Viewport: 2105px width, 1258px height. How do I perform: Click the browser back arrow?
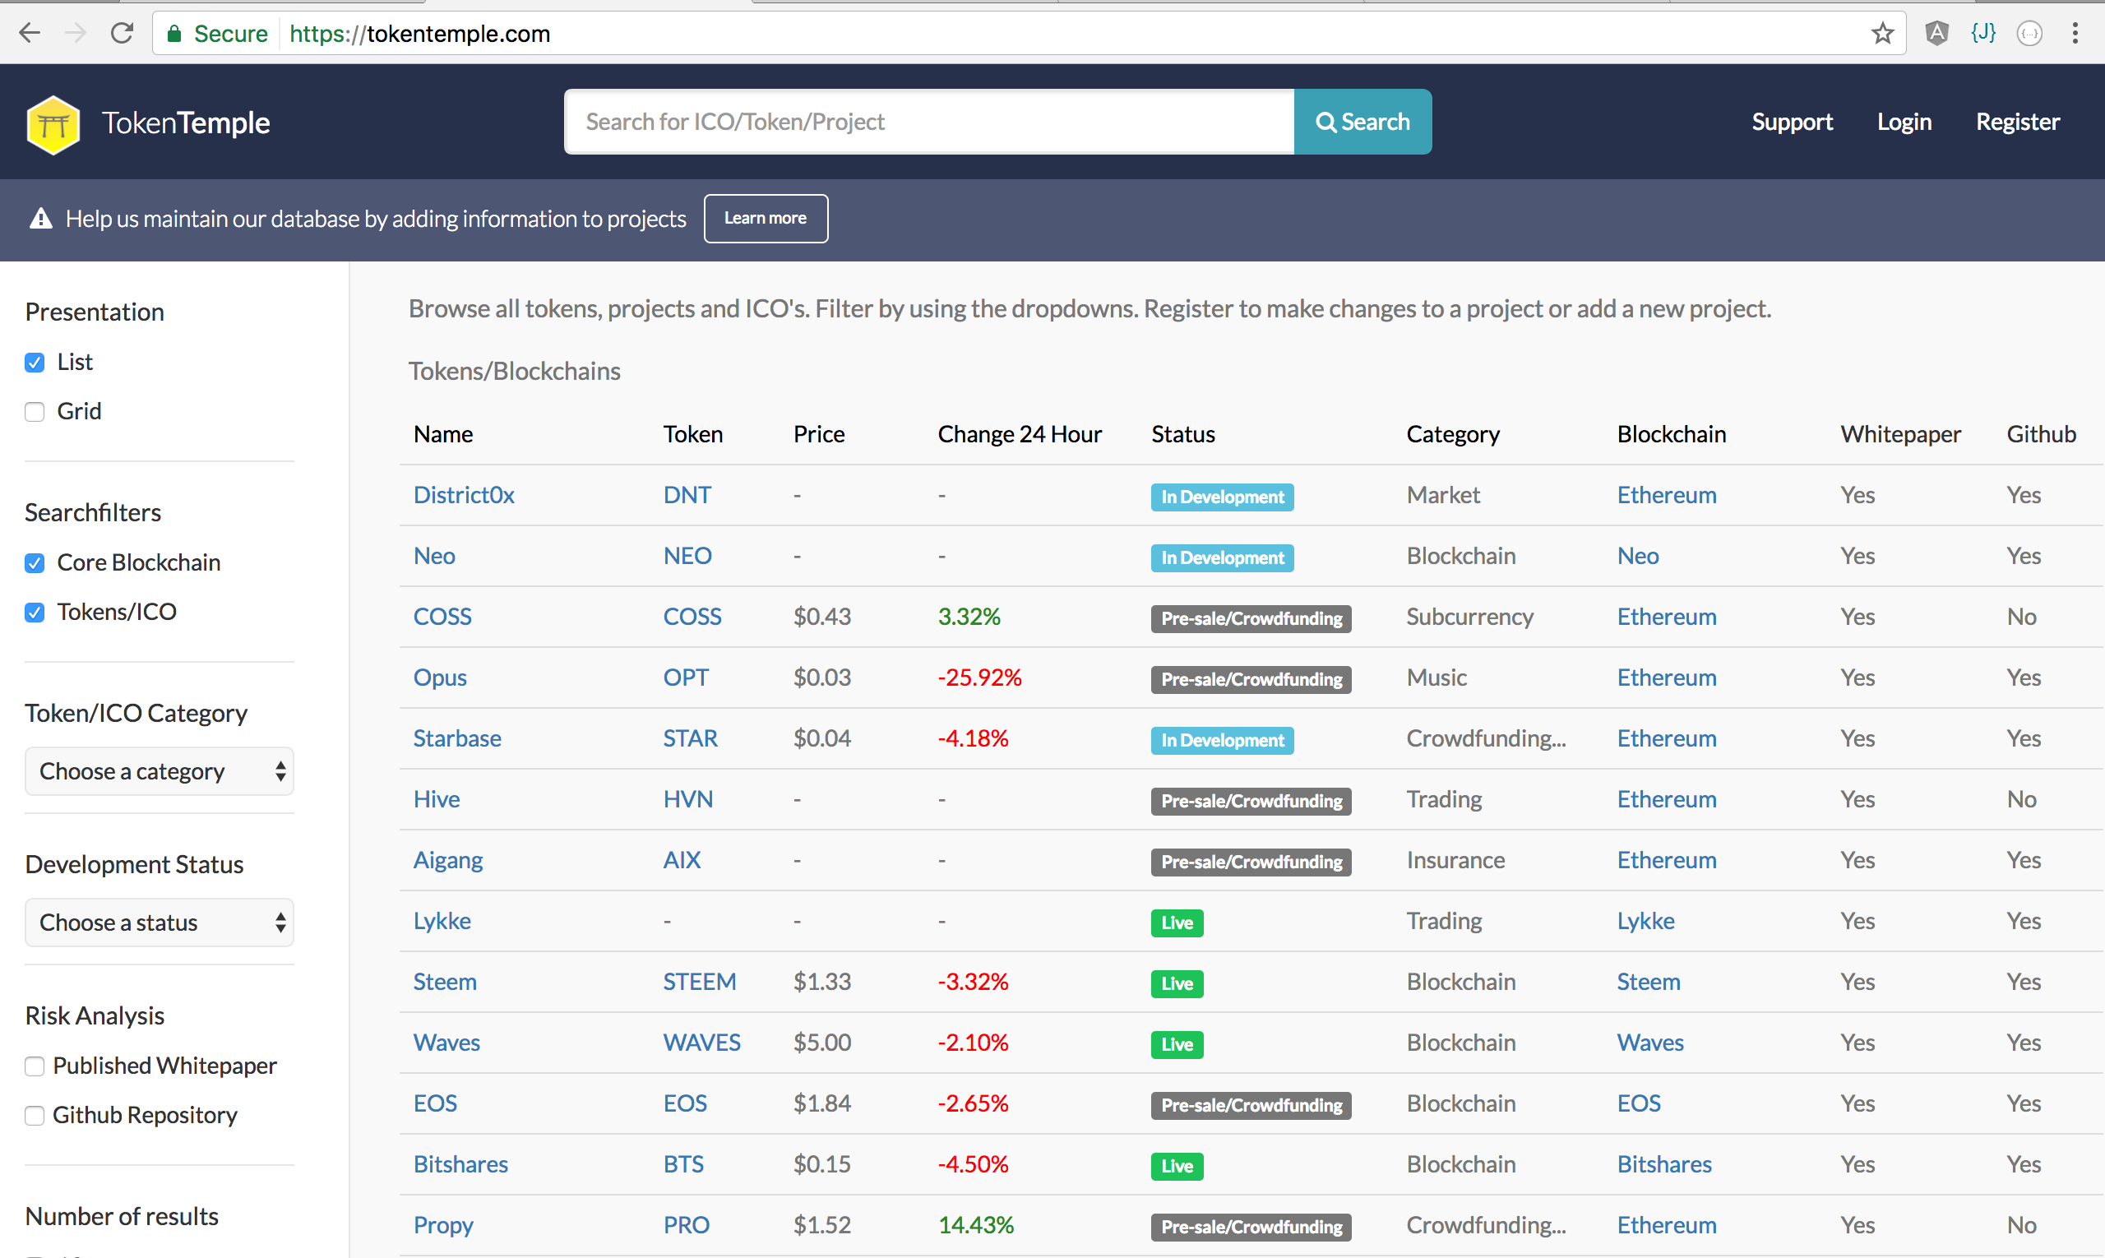coord(30,34)
